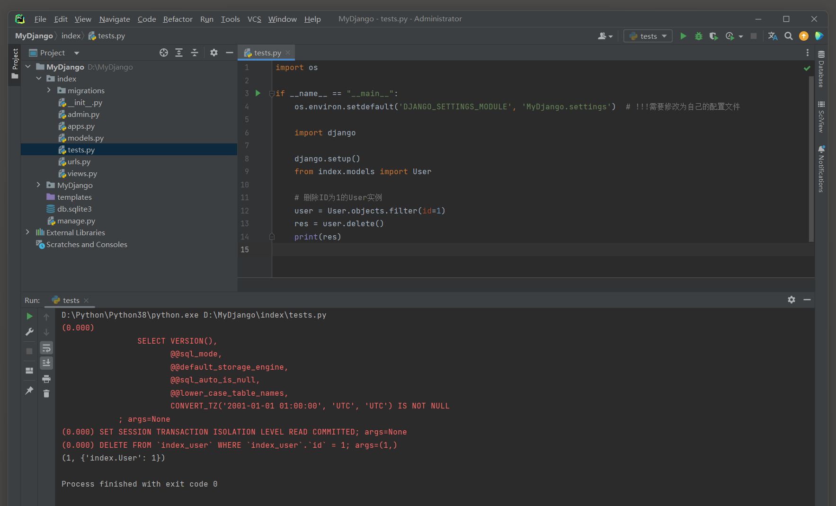This screenshot has width=836, height=506.
Task: Open the VCS menu
Action: pyautogui.click(x=254, y=19)
